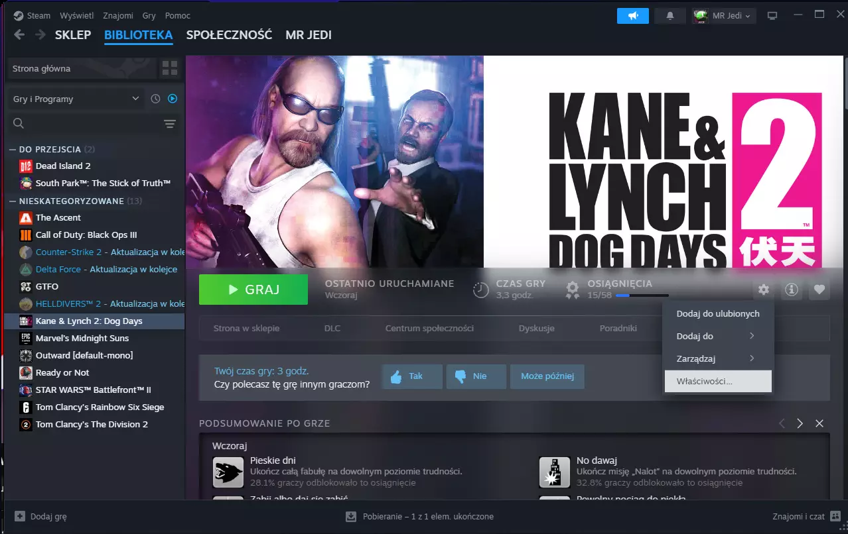Open MR Jedi account dropdown
848x534 pixels.
coord(724,15)
